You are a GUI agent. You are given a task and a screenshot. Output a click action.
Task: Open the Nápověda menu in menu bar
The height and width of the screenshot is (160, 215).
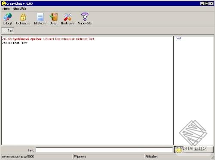tap(19, 9)
